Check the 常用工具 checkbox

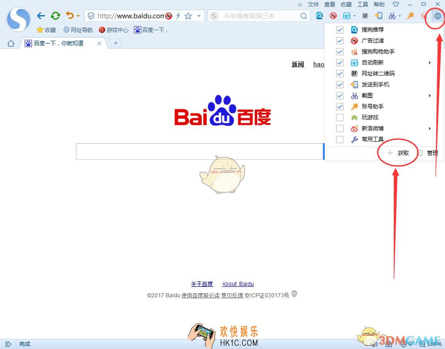pyautogui.click(x=340, y=140)
